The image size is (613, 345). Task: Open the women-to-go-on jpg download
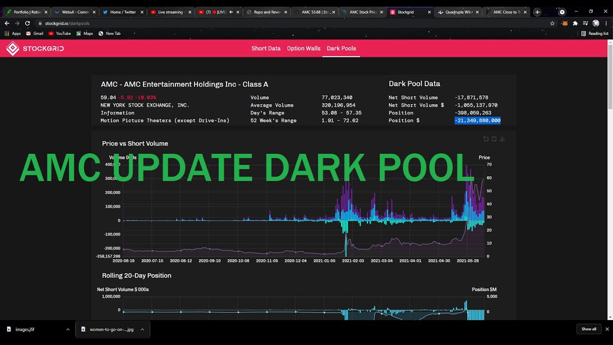(x=108, y=329)
